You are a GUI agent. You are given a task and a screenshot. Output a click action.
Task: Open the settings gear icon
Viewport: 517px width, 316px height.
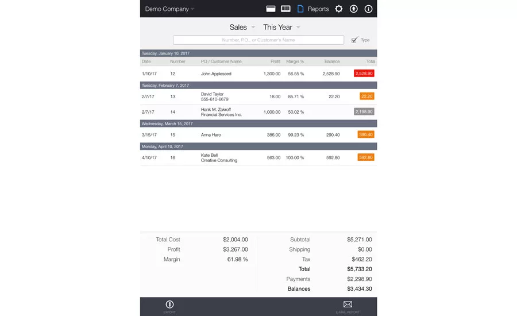pos(338,9)
